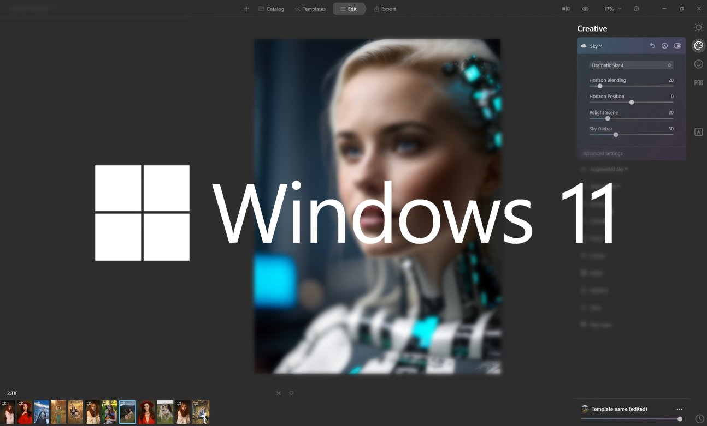Viewport: 707px width, 426px height.
Task: Click the Sky Global slider handle
Action: (x=616, y=135)
